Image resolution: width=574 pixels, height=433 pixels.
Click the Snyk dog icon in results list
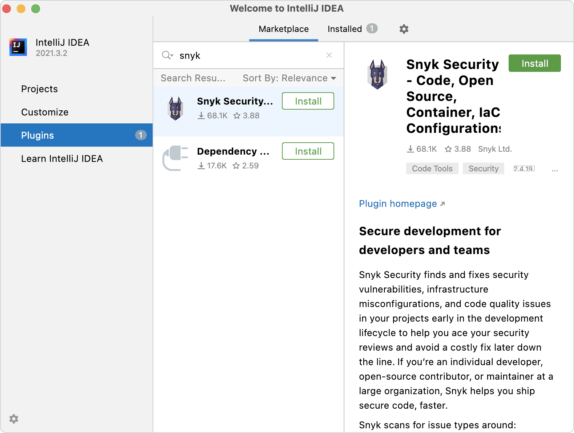tap(175, 108)
